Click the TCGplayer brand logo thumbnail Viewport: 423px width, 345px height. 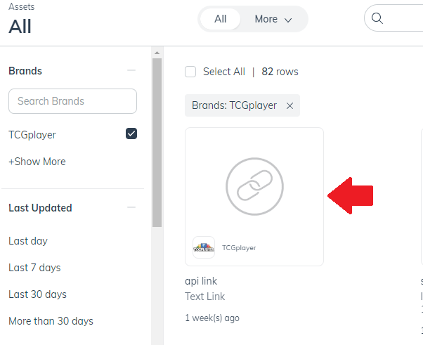[204, 247]
